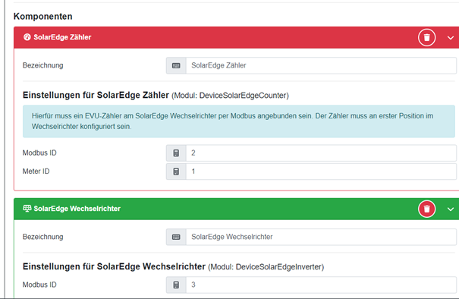Click the Bezeichnung label in Zähler section
The width and height of the screenshot is (459, 299).
43,65
